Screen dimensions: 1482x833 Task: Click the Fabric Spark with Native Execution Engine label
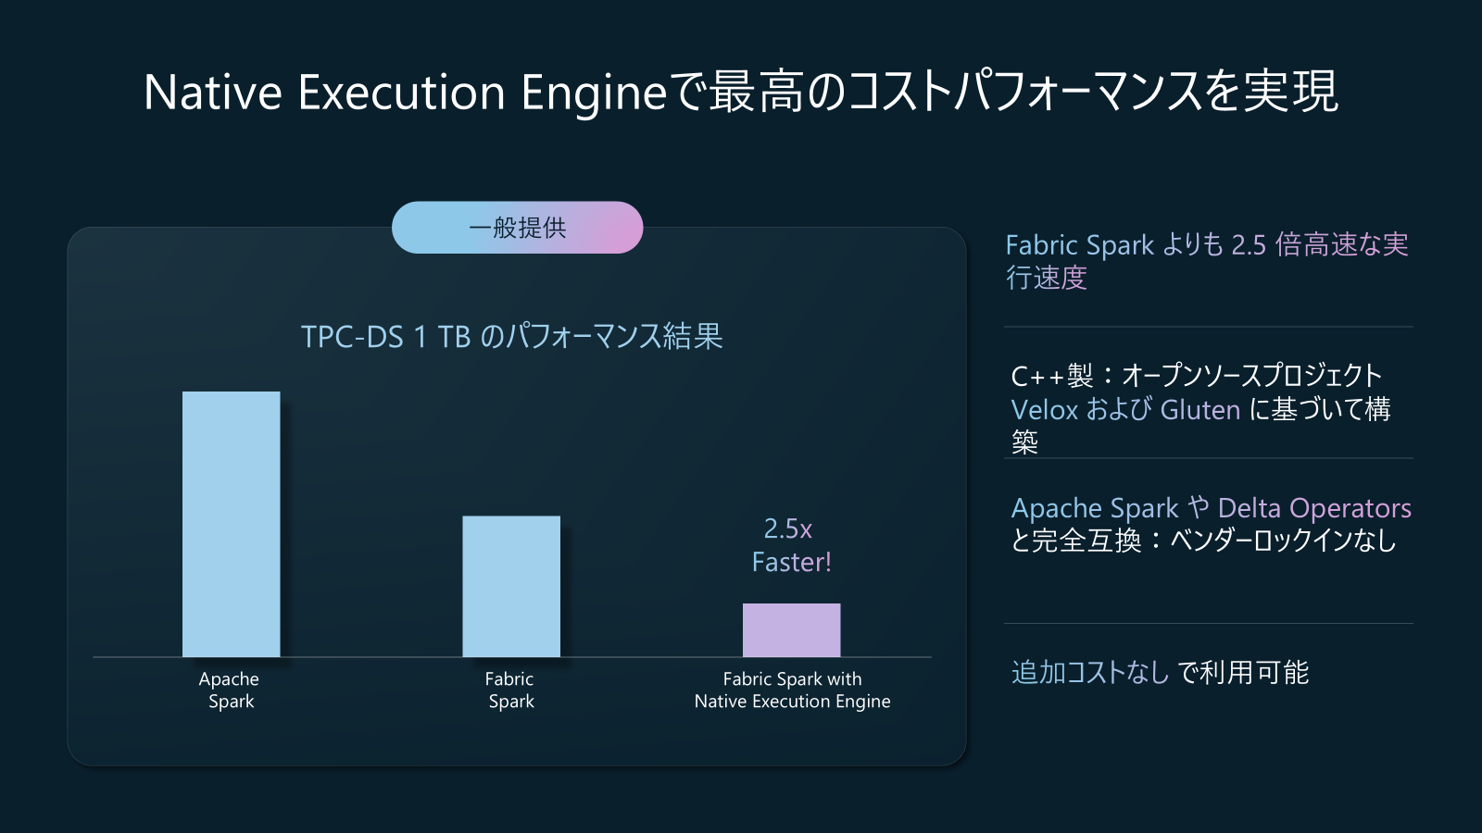(x=792, y=690)
